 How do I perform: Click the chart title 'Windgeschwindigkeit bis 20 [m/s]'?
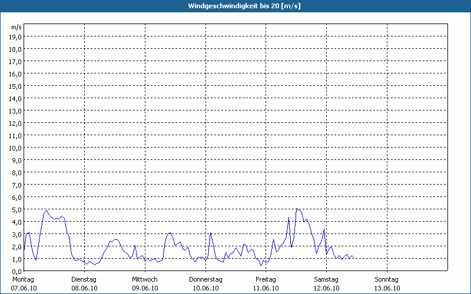pos(244,6)
